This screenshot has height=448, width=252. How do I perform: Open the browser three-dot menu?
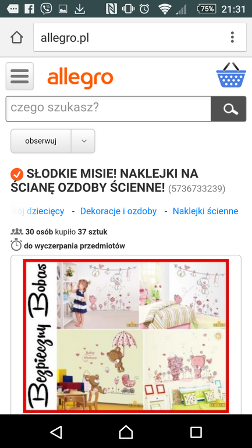coord(233,37)
